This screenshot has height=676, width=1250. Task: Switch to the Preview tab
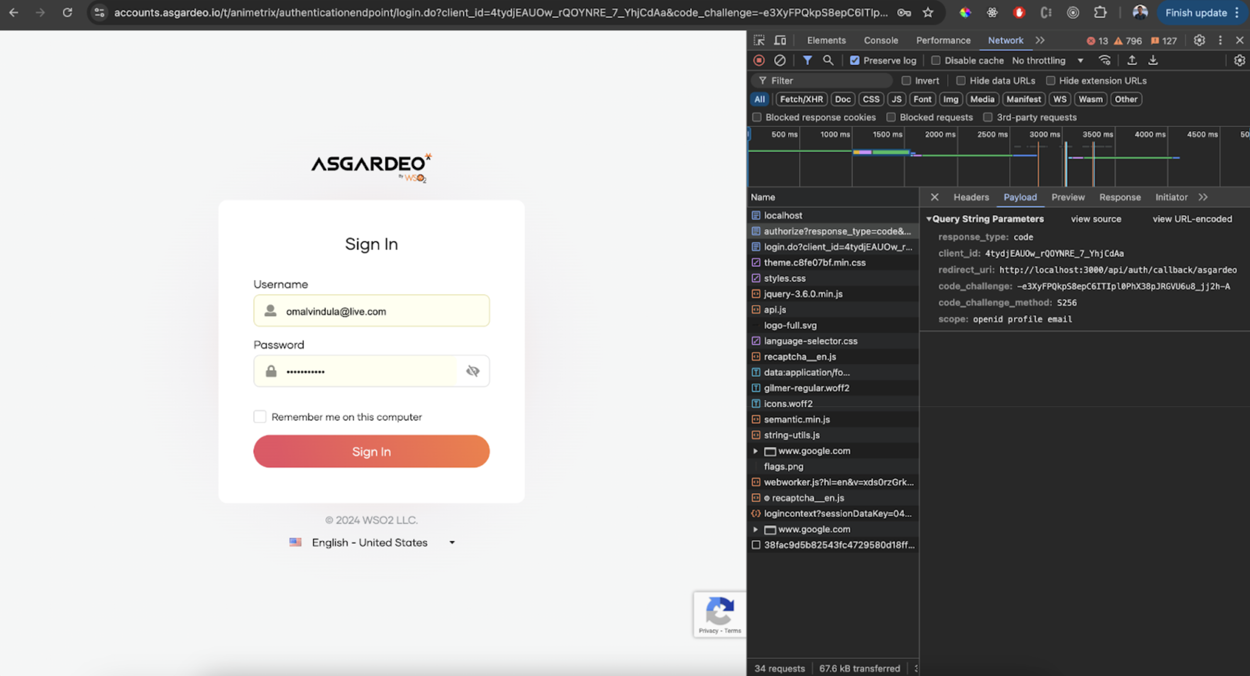1068,197
